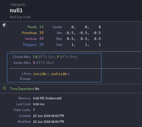Click the Center label
Screen dimensions: 142x127
57,27
